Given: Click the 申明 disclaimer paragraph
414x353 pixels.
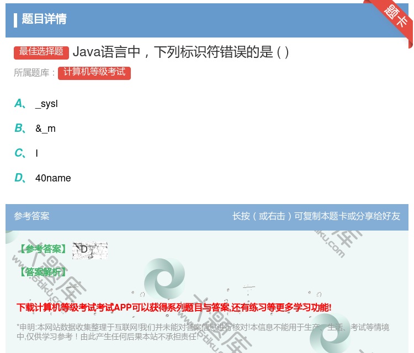Looking at the screenshot, I should [203, 332].
